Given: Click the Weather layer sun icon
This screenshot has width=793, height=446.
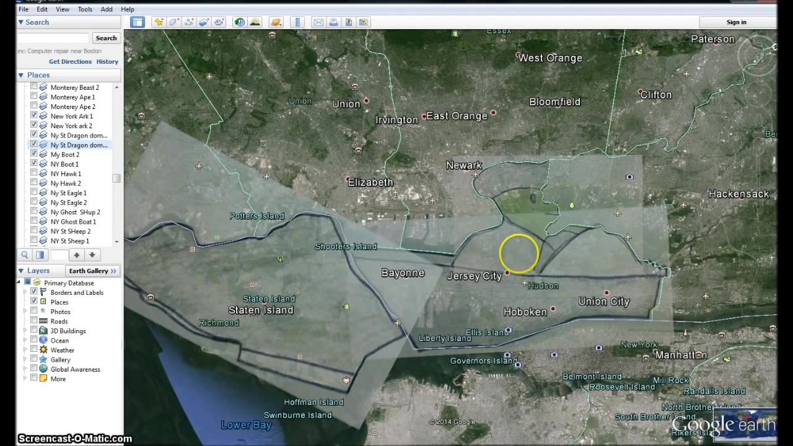Looking at the screenshot, I should pyautogui.click(x=43, y=350).
